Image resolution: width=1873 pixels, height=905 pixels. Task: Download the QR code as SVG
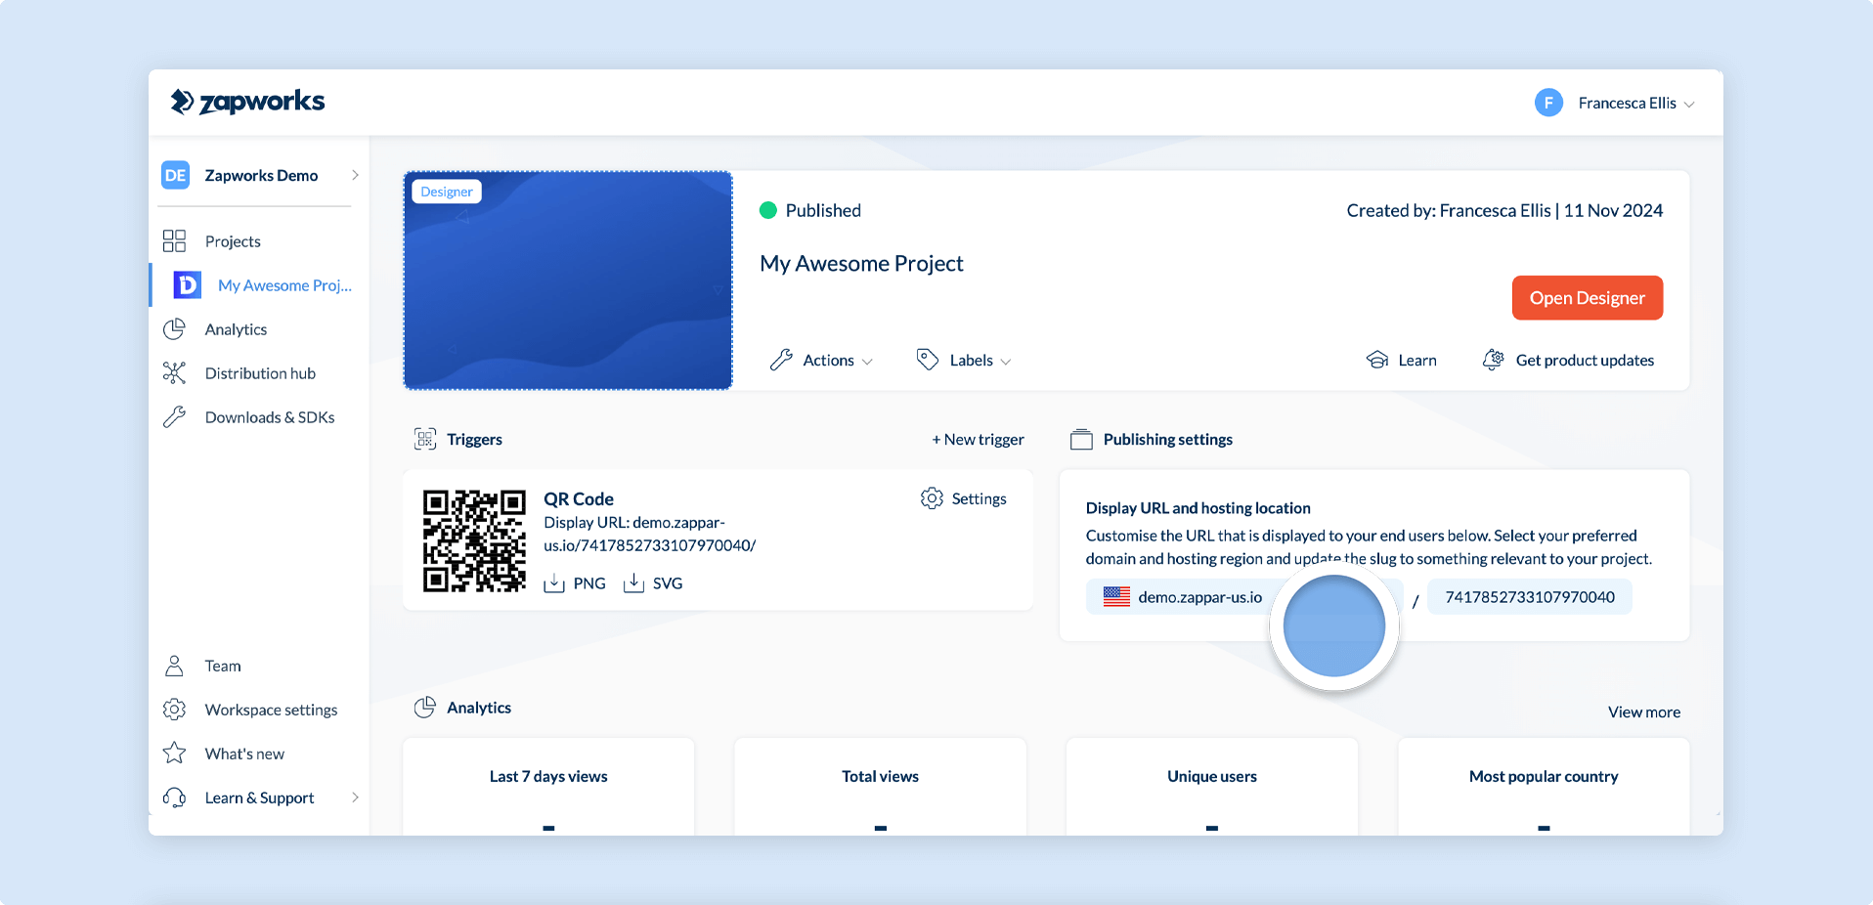(653, 583)
